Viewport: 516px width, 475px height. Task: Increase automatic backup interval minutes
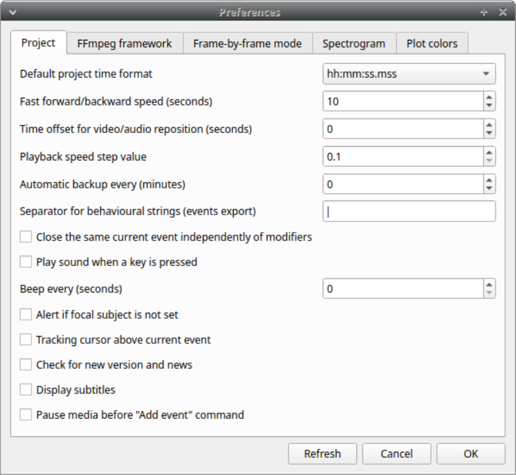(489, 180)
